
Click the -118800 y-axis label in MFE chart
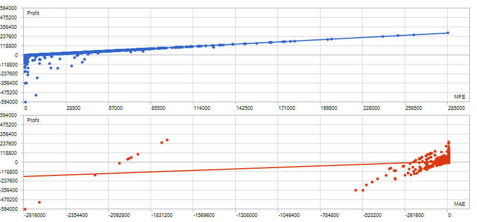9,64
